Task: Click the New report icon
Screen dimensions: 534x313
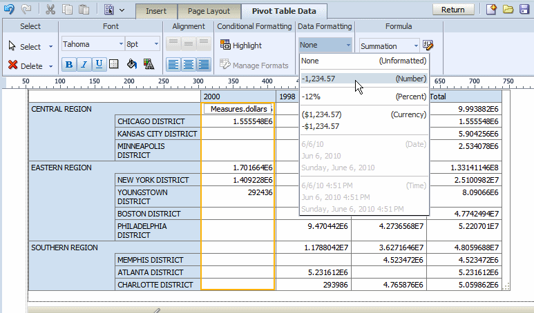Action: [x=491, y=10]
